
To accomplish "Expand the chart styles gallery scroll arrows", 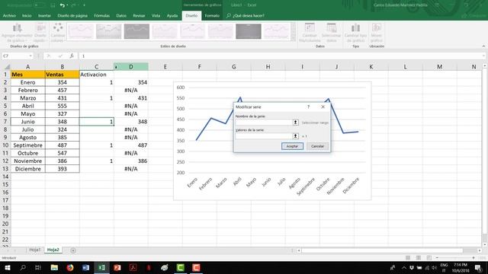I will point(293,32).
